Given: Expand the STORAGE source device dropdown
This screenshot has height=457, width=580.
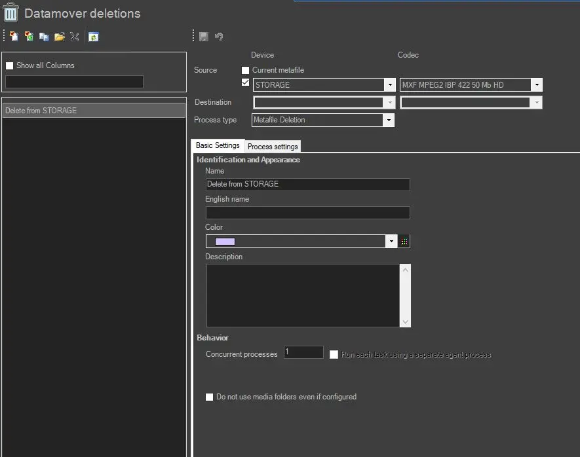Looking at the screenshot, I should pos(389,85).
